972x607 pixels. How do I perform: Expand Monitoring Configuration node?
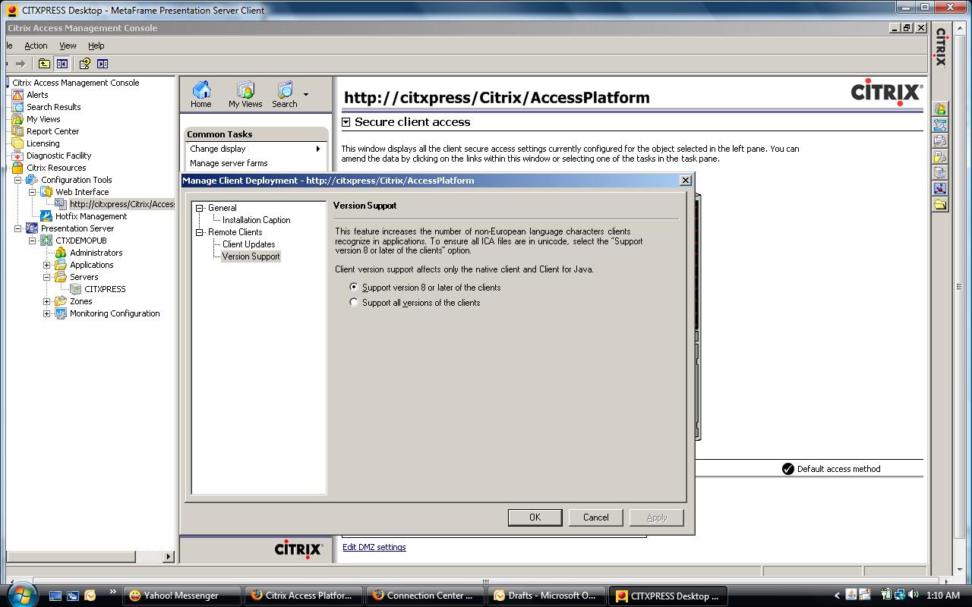[47, 313]
